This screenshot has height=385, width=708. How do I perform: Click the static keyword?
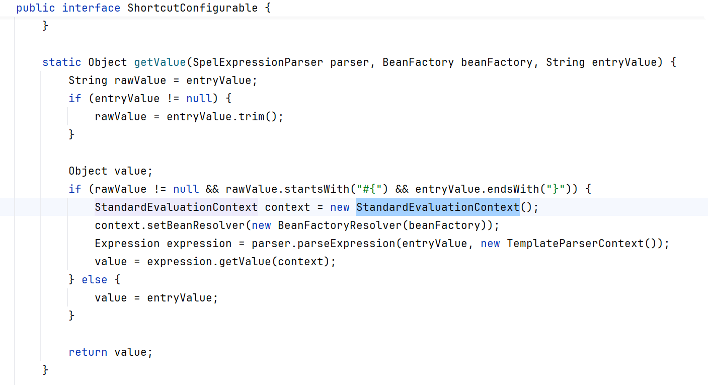62,62
